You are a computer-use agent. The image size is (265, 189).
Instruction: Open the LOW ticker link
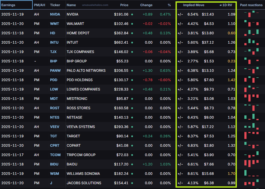(54, 89)
